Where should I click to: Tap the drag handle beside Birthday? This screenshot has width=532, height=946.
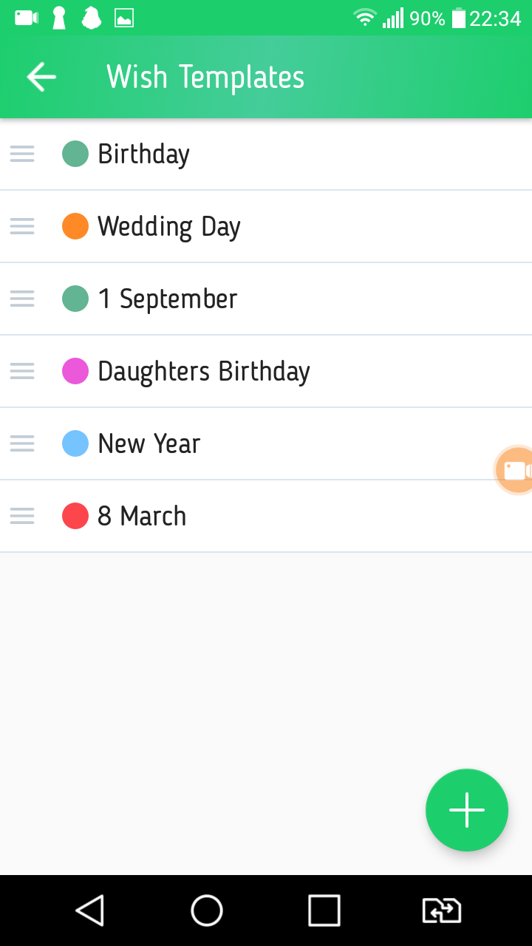[x=22, y=154]
